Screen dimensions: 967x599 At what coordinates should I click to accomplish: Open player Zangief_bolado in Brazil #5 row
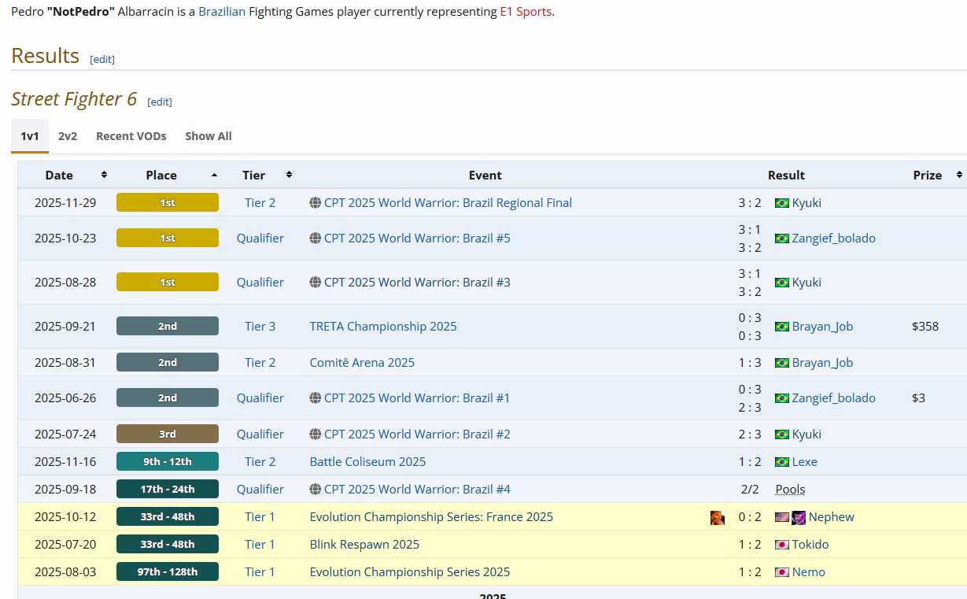pos(834,238)
